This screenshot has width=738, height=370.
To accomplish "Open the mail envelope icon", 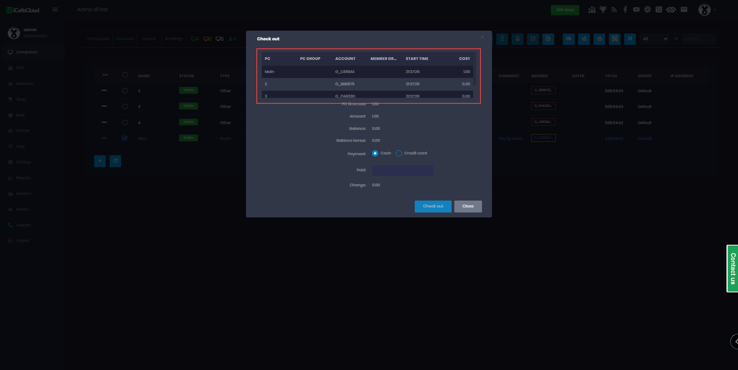I will pyautogui.click(x=684, y=10).
